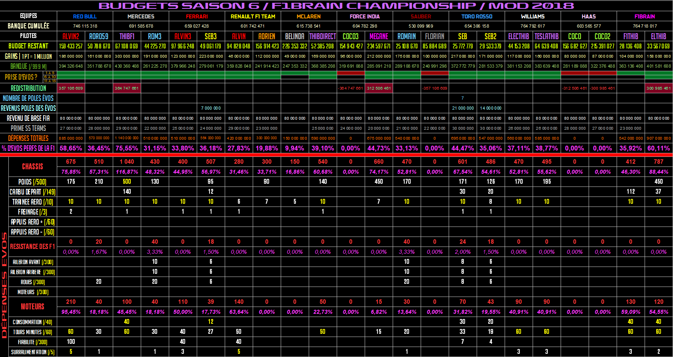Select the REVENUS POLES value 21 000 000
The height and width of the screenshot is (357, 673).
point(463,108)
